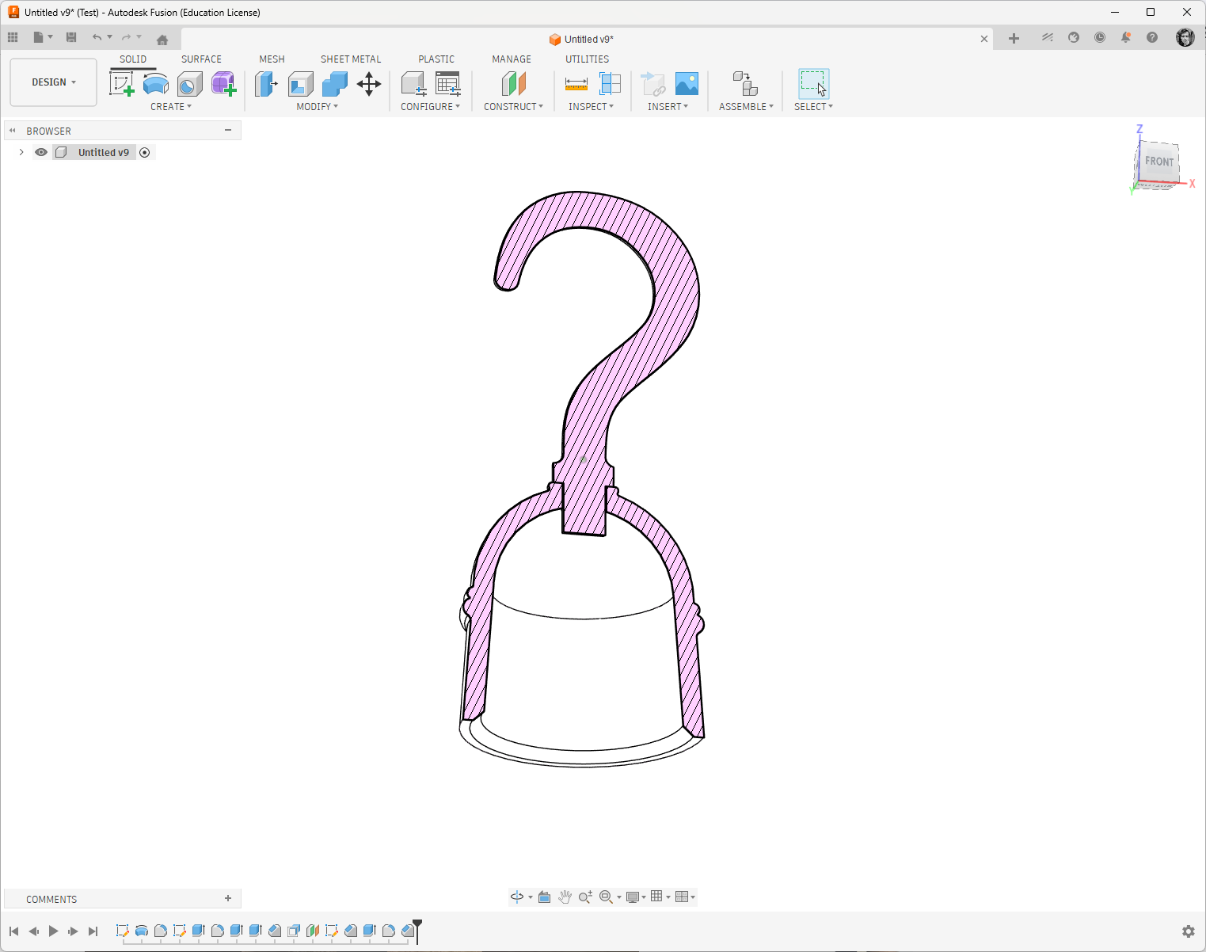The width and height of the screenshot is (1206, 952).
Task: Expand the Comments panel with plus
Action: pos(228,898)
